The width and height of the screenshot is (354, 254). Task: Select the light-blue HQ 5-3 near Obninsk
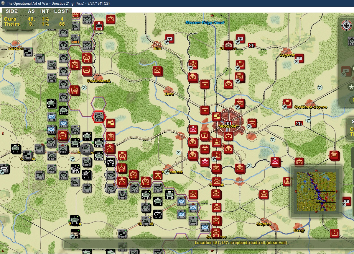pyautogui.click(x=181, y=214)
